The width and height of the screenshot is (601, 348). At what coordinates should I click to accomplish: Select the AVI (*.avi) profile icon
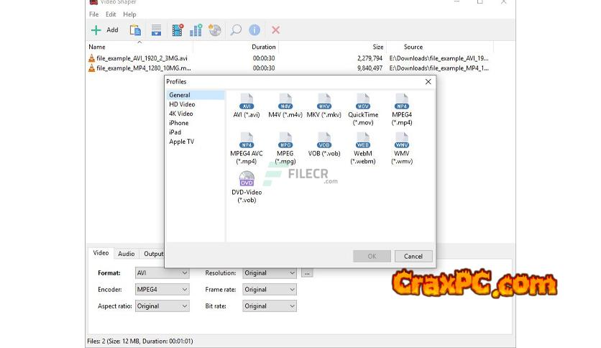click(x=247, y=101)
